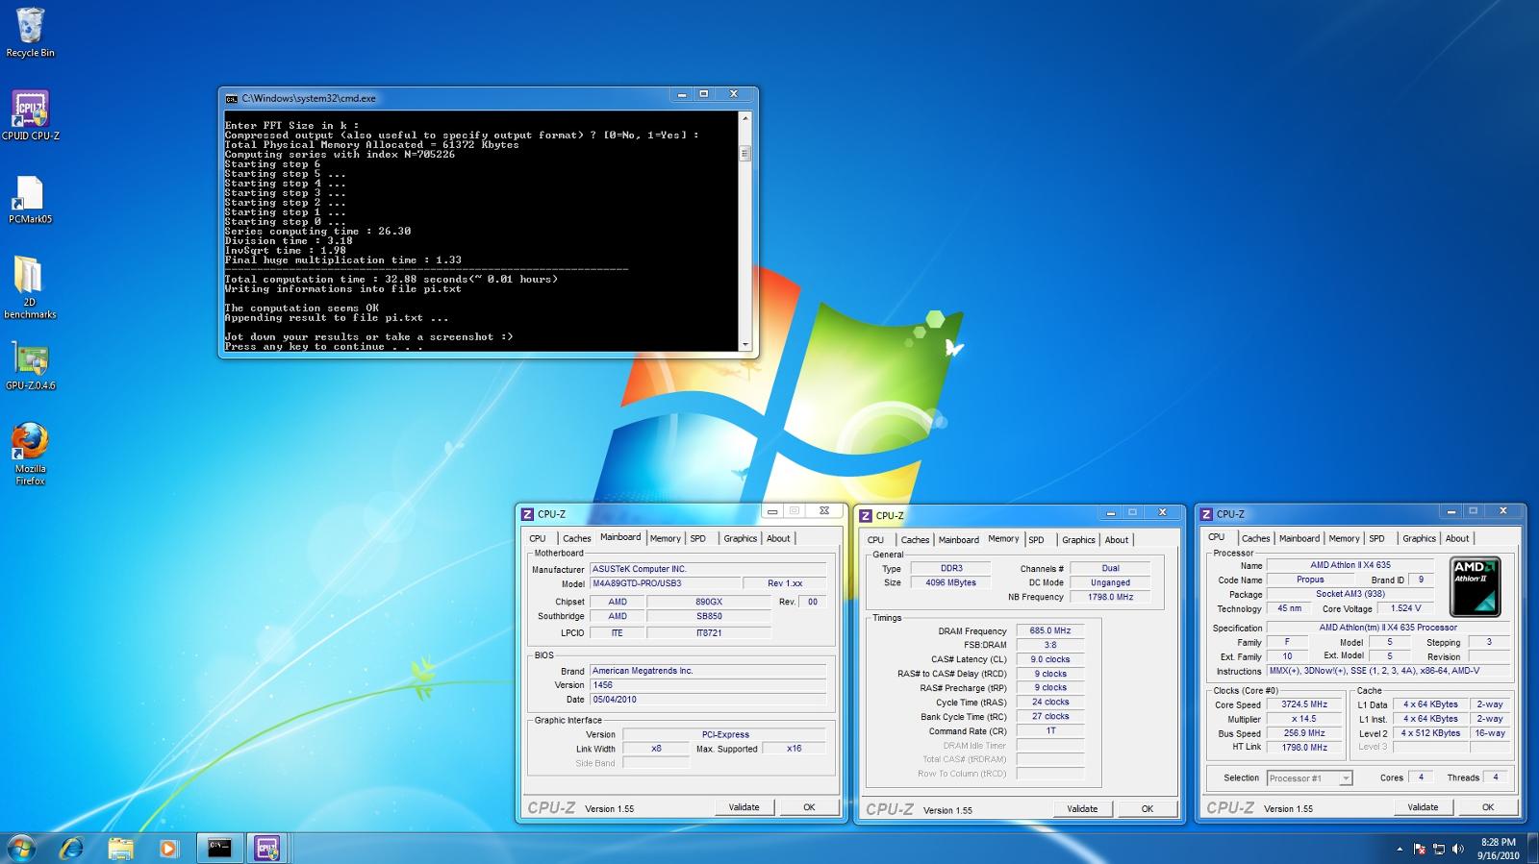Open the About tab in the Mainboard CPU-Z window
Screen dimensions: 1539x864
778,538
